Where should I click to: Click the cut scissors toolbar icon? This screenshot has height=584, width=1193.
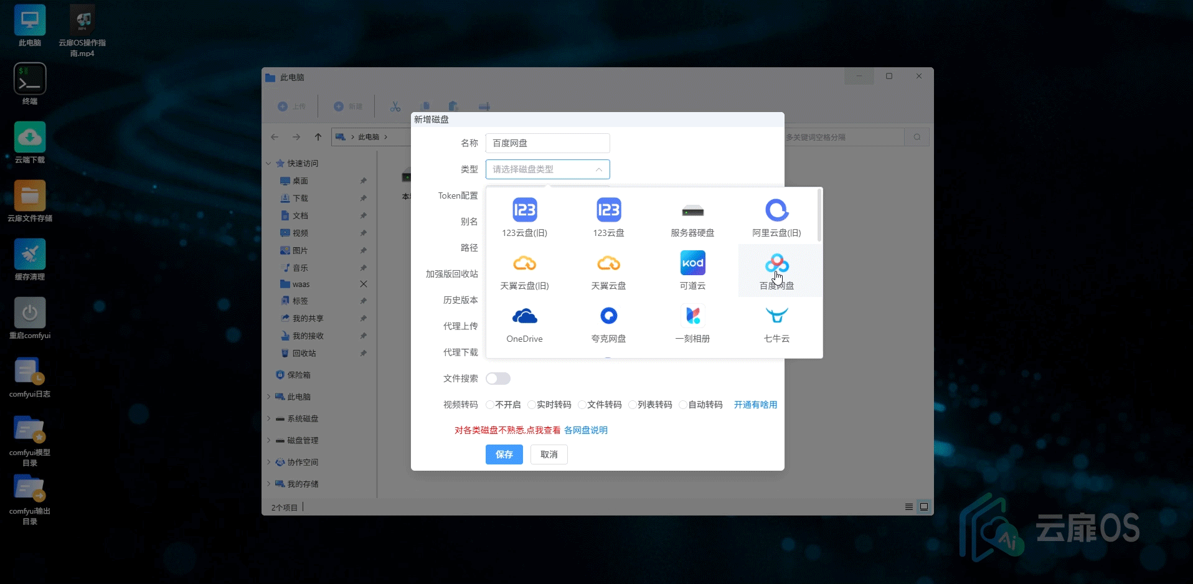(395, 106)
